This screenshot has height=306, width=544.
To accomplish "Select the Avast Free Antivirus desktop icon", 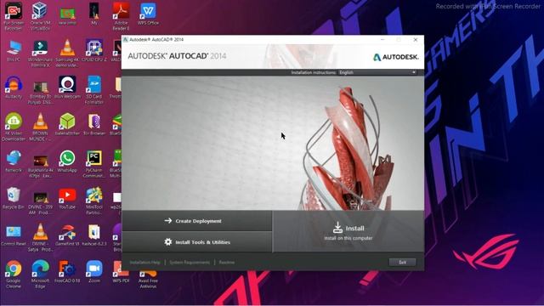I will [x=148, y=280].
